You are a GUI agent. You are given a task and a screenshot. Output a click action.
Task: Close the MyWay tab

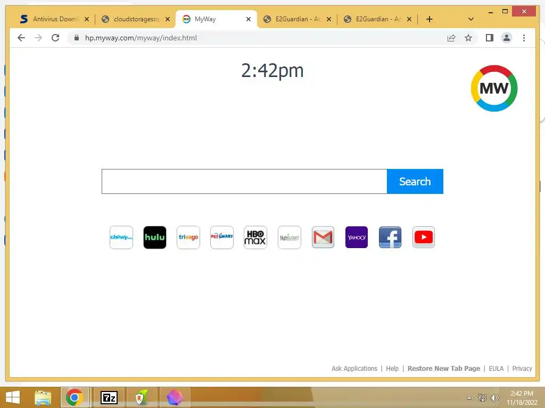pos(249,19)
